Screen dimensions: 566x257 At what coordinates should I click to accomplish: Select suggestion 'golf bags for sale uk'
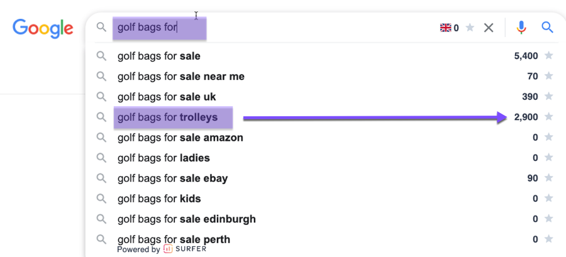[x=167, y=97]
